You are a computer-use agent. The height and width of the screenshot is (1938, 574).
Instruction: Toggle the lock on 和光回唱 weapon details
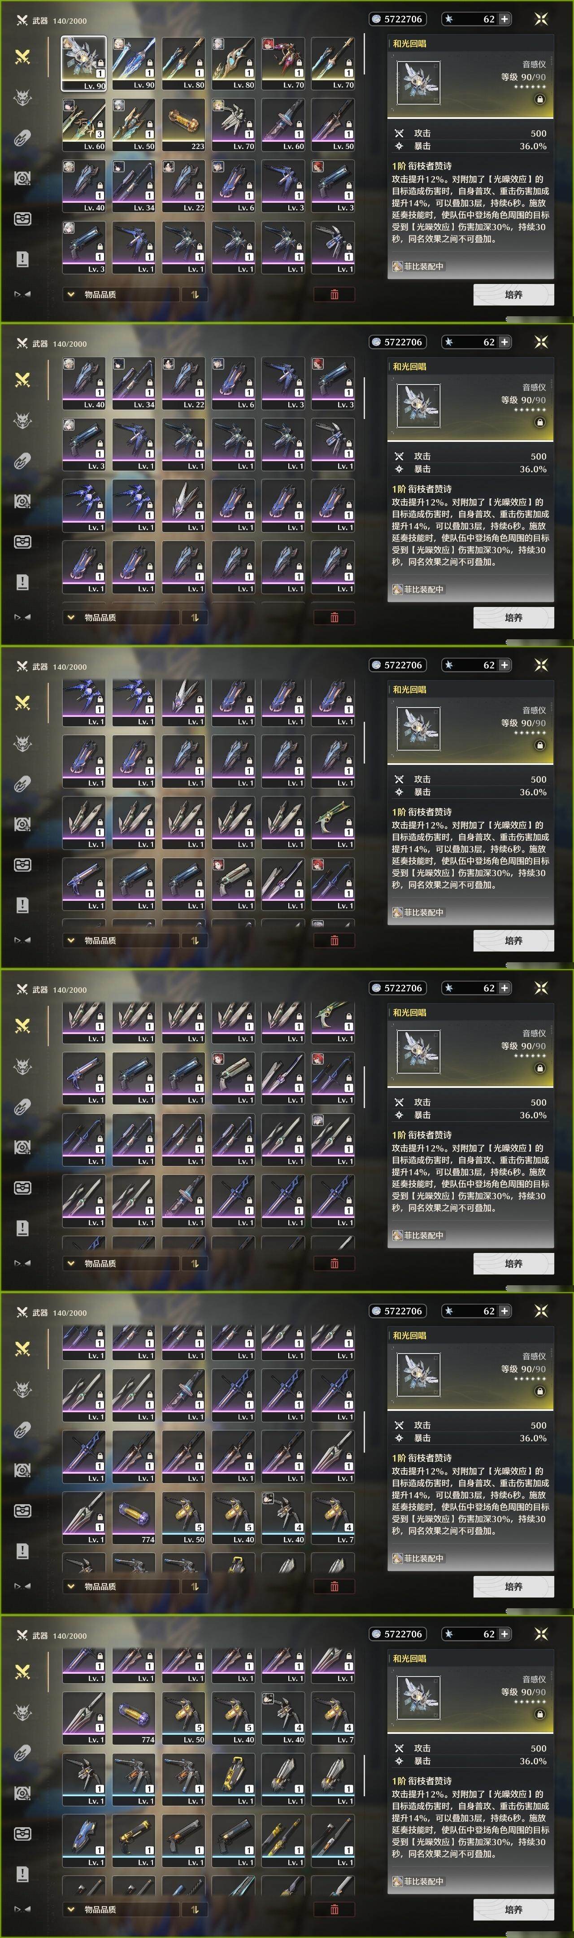(x=539, y=99)
